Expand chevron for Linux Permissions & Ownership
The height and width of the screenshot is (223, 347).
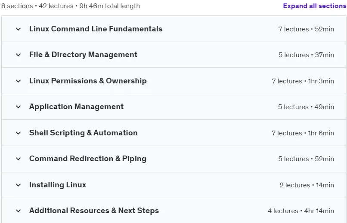pos(19,81)
